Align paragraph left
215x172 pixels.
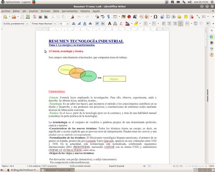(x=164, y=24)
